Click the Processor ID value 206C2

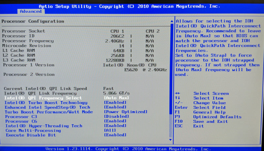117,36
